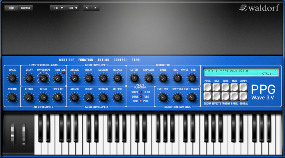Screen dimensions: 285x158
Task: Click ADSR Envelope 1 RELEASE knob
Action: 117,78
